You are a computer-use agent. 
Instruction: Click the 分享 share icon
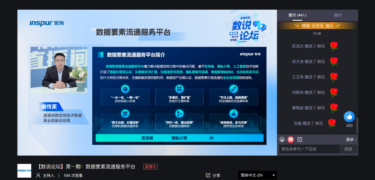tap(208, 175)
